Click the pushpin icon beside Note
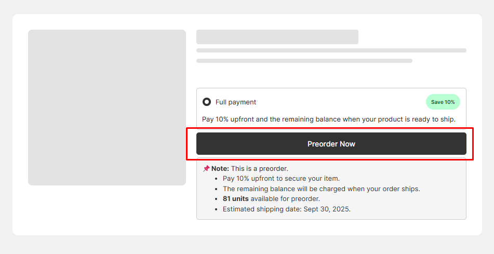This screenshot has width=494, height=254. tap(206, 168)
